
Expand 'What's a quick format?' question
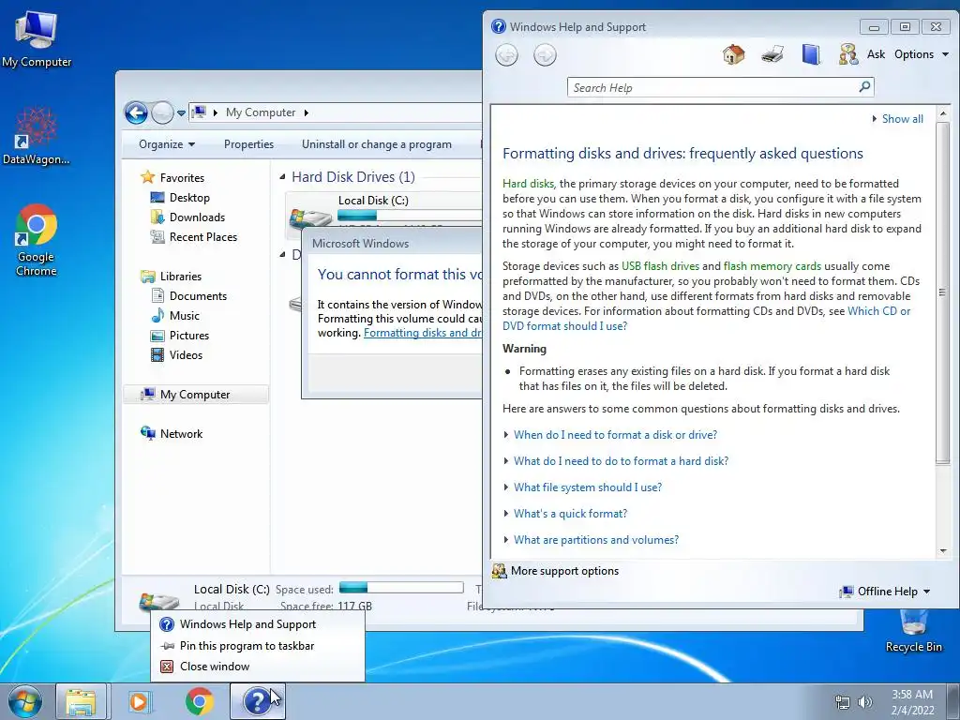(x=571, y=514)
